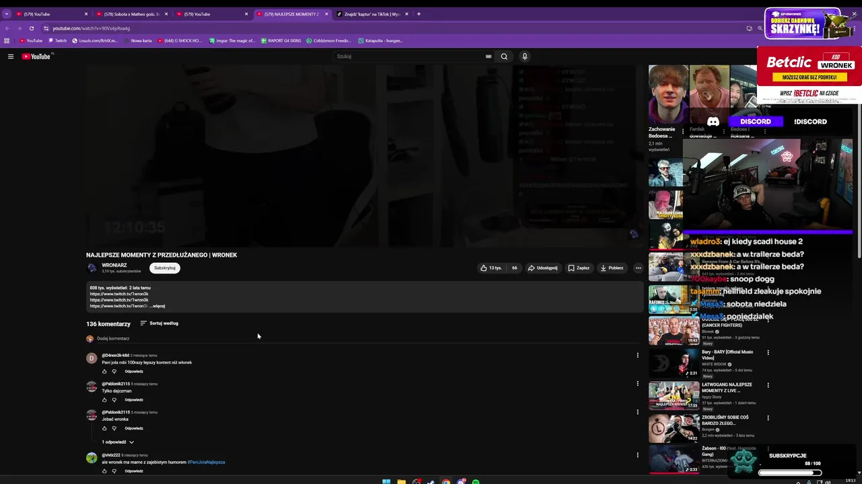Click the Subskrybuj subscribe button
This screenshot has width=862, height=484.
164,268
